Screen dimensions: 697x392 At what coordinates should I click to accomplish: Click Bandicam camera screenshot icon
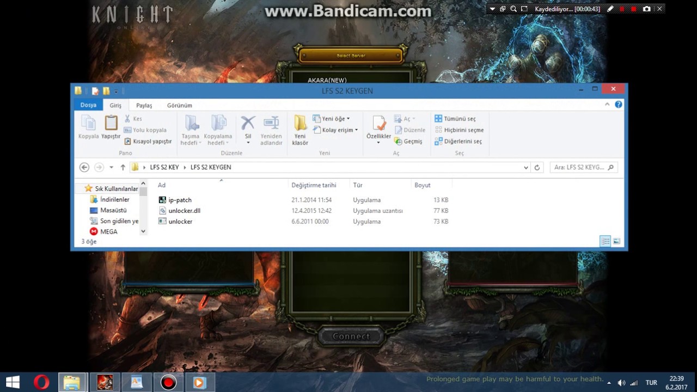[x=646, y=9]
